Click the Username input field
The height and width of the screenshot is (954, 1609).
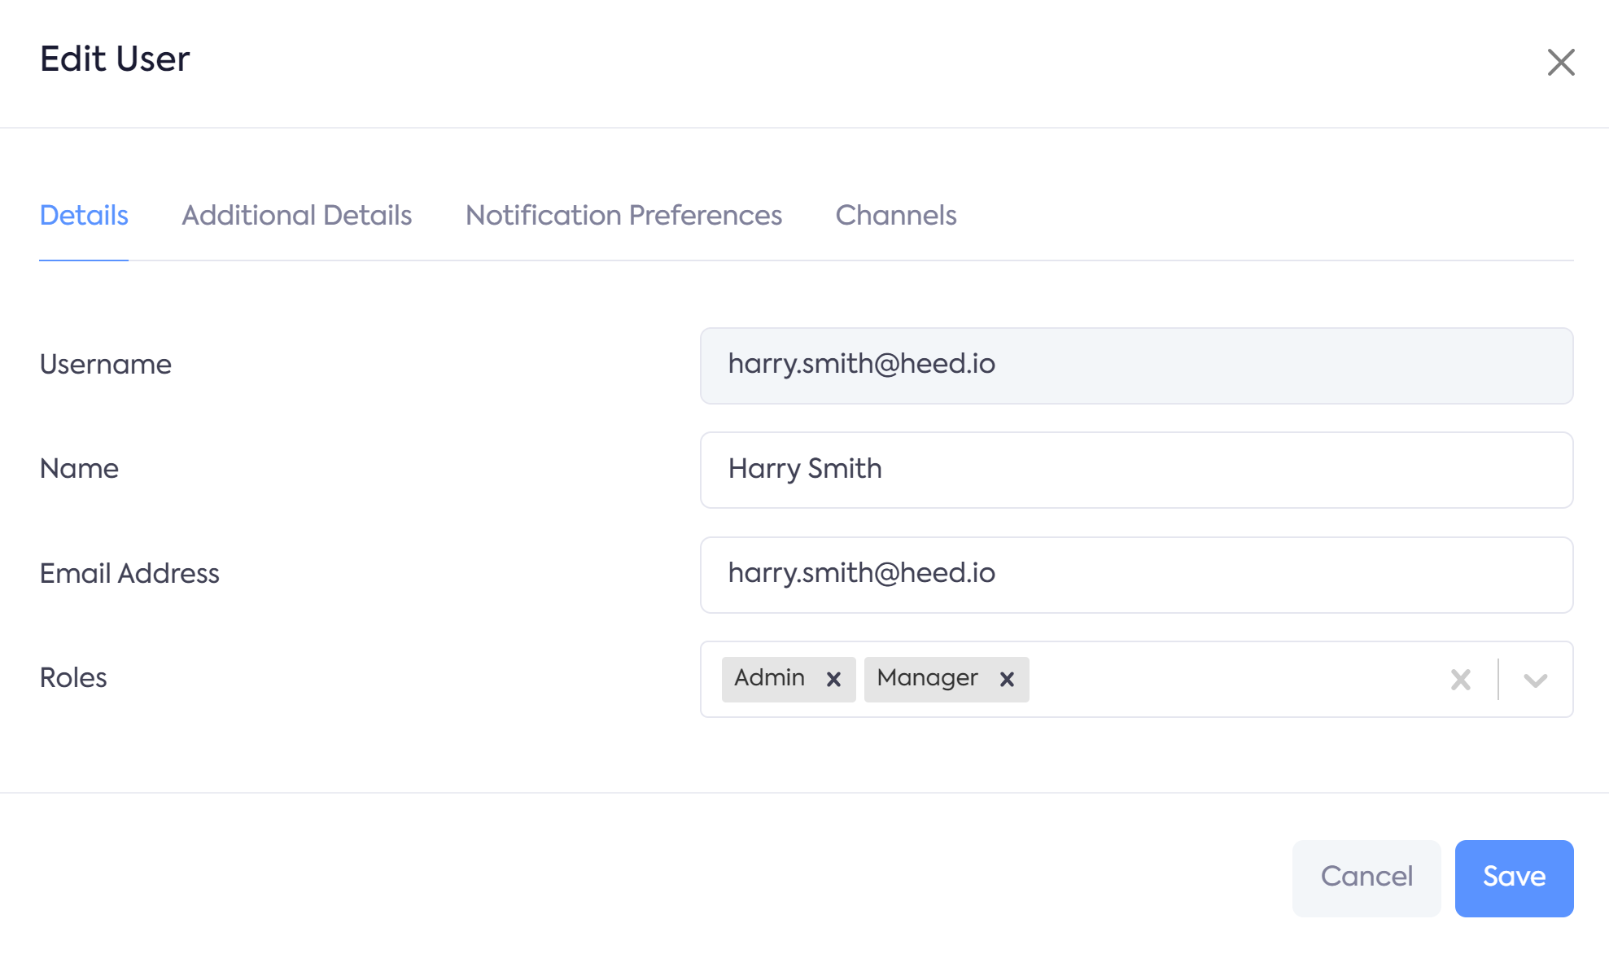point(1136,365)
